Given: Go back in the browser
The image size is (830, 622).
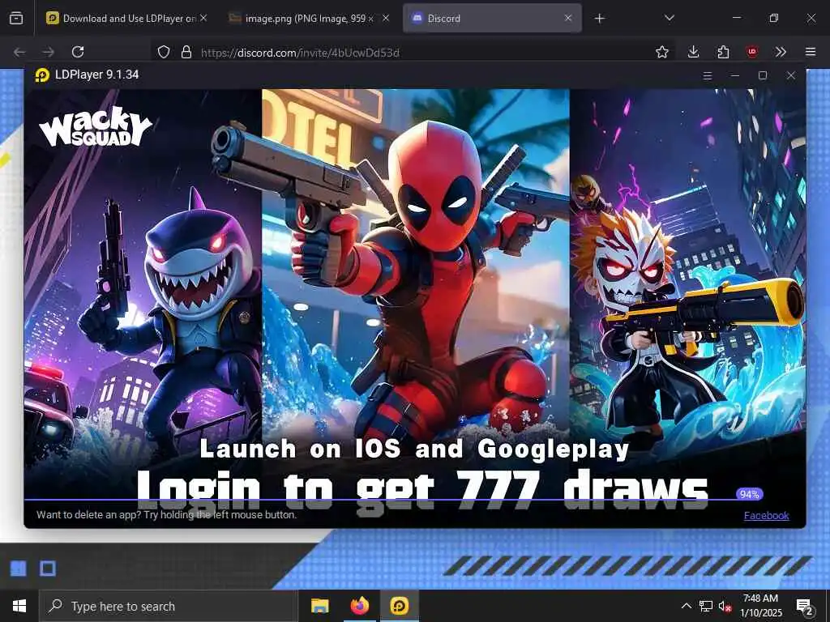Looking at the screenshot, I should coord(19,52).
